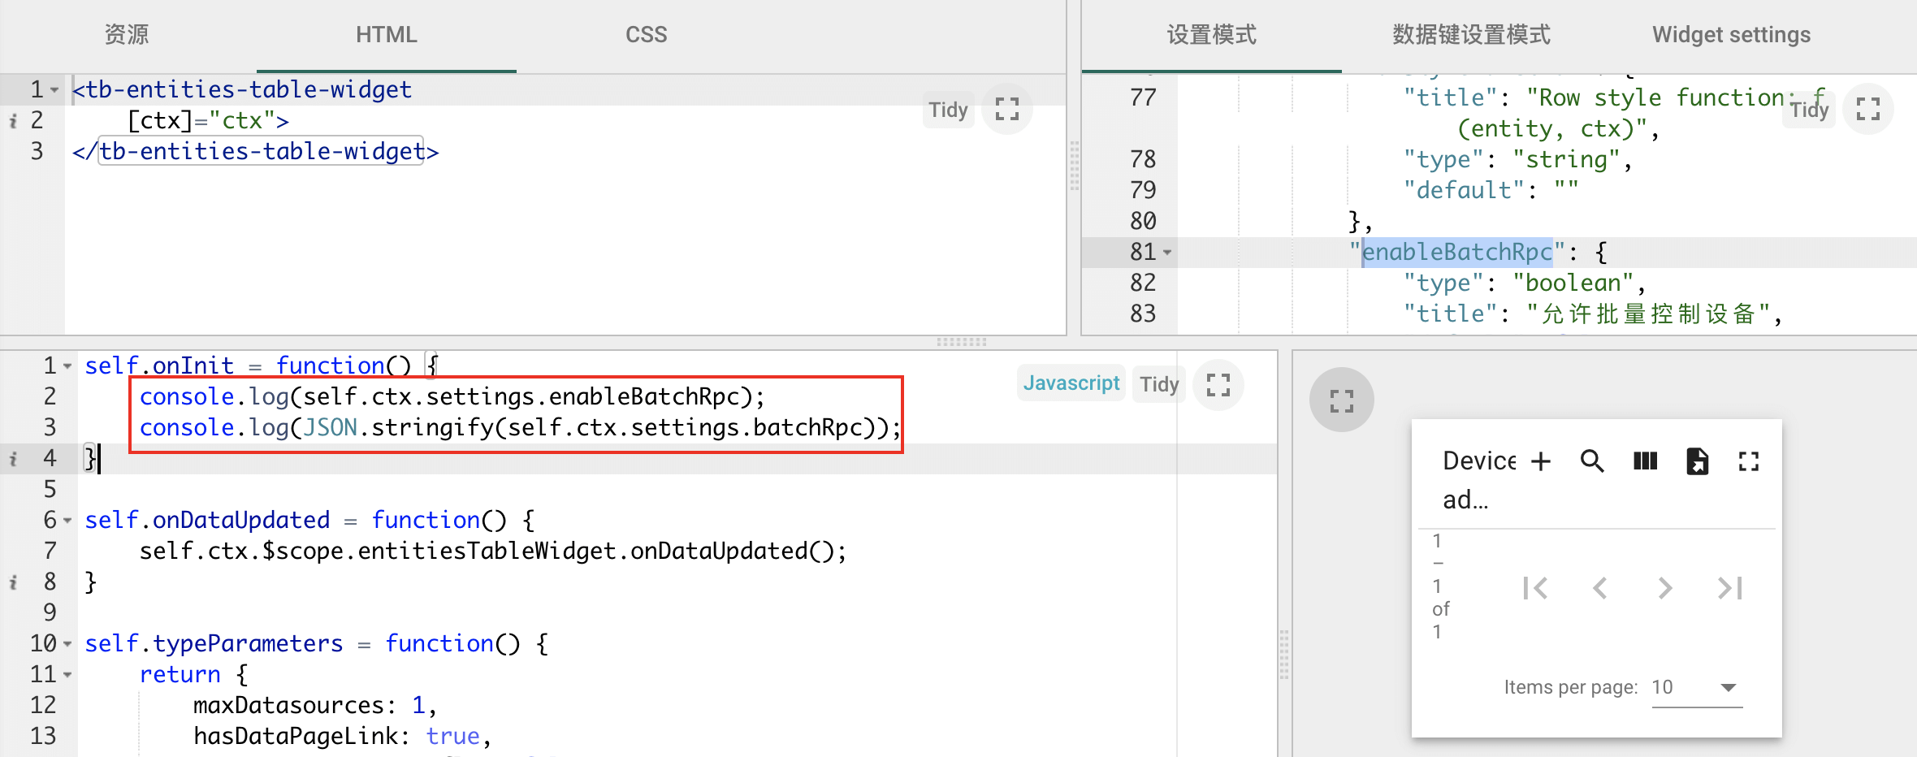Show table columns selector icon

pos(1645,461)
